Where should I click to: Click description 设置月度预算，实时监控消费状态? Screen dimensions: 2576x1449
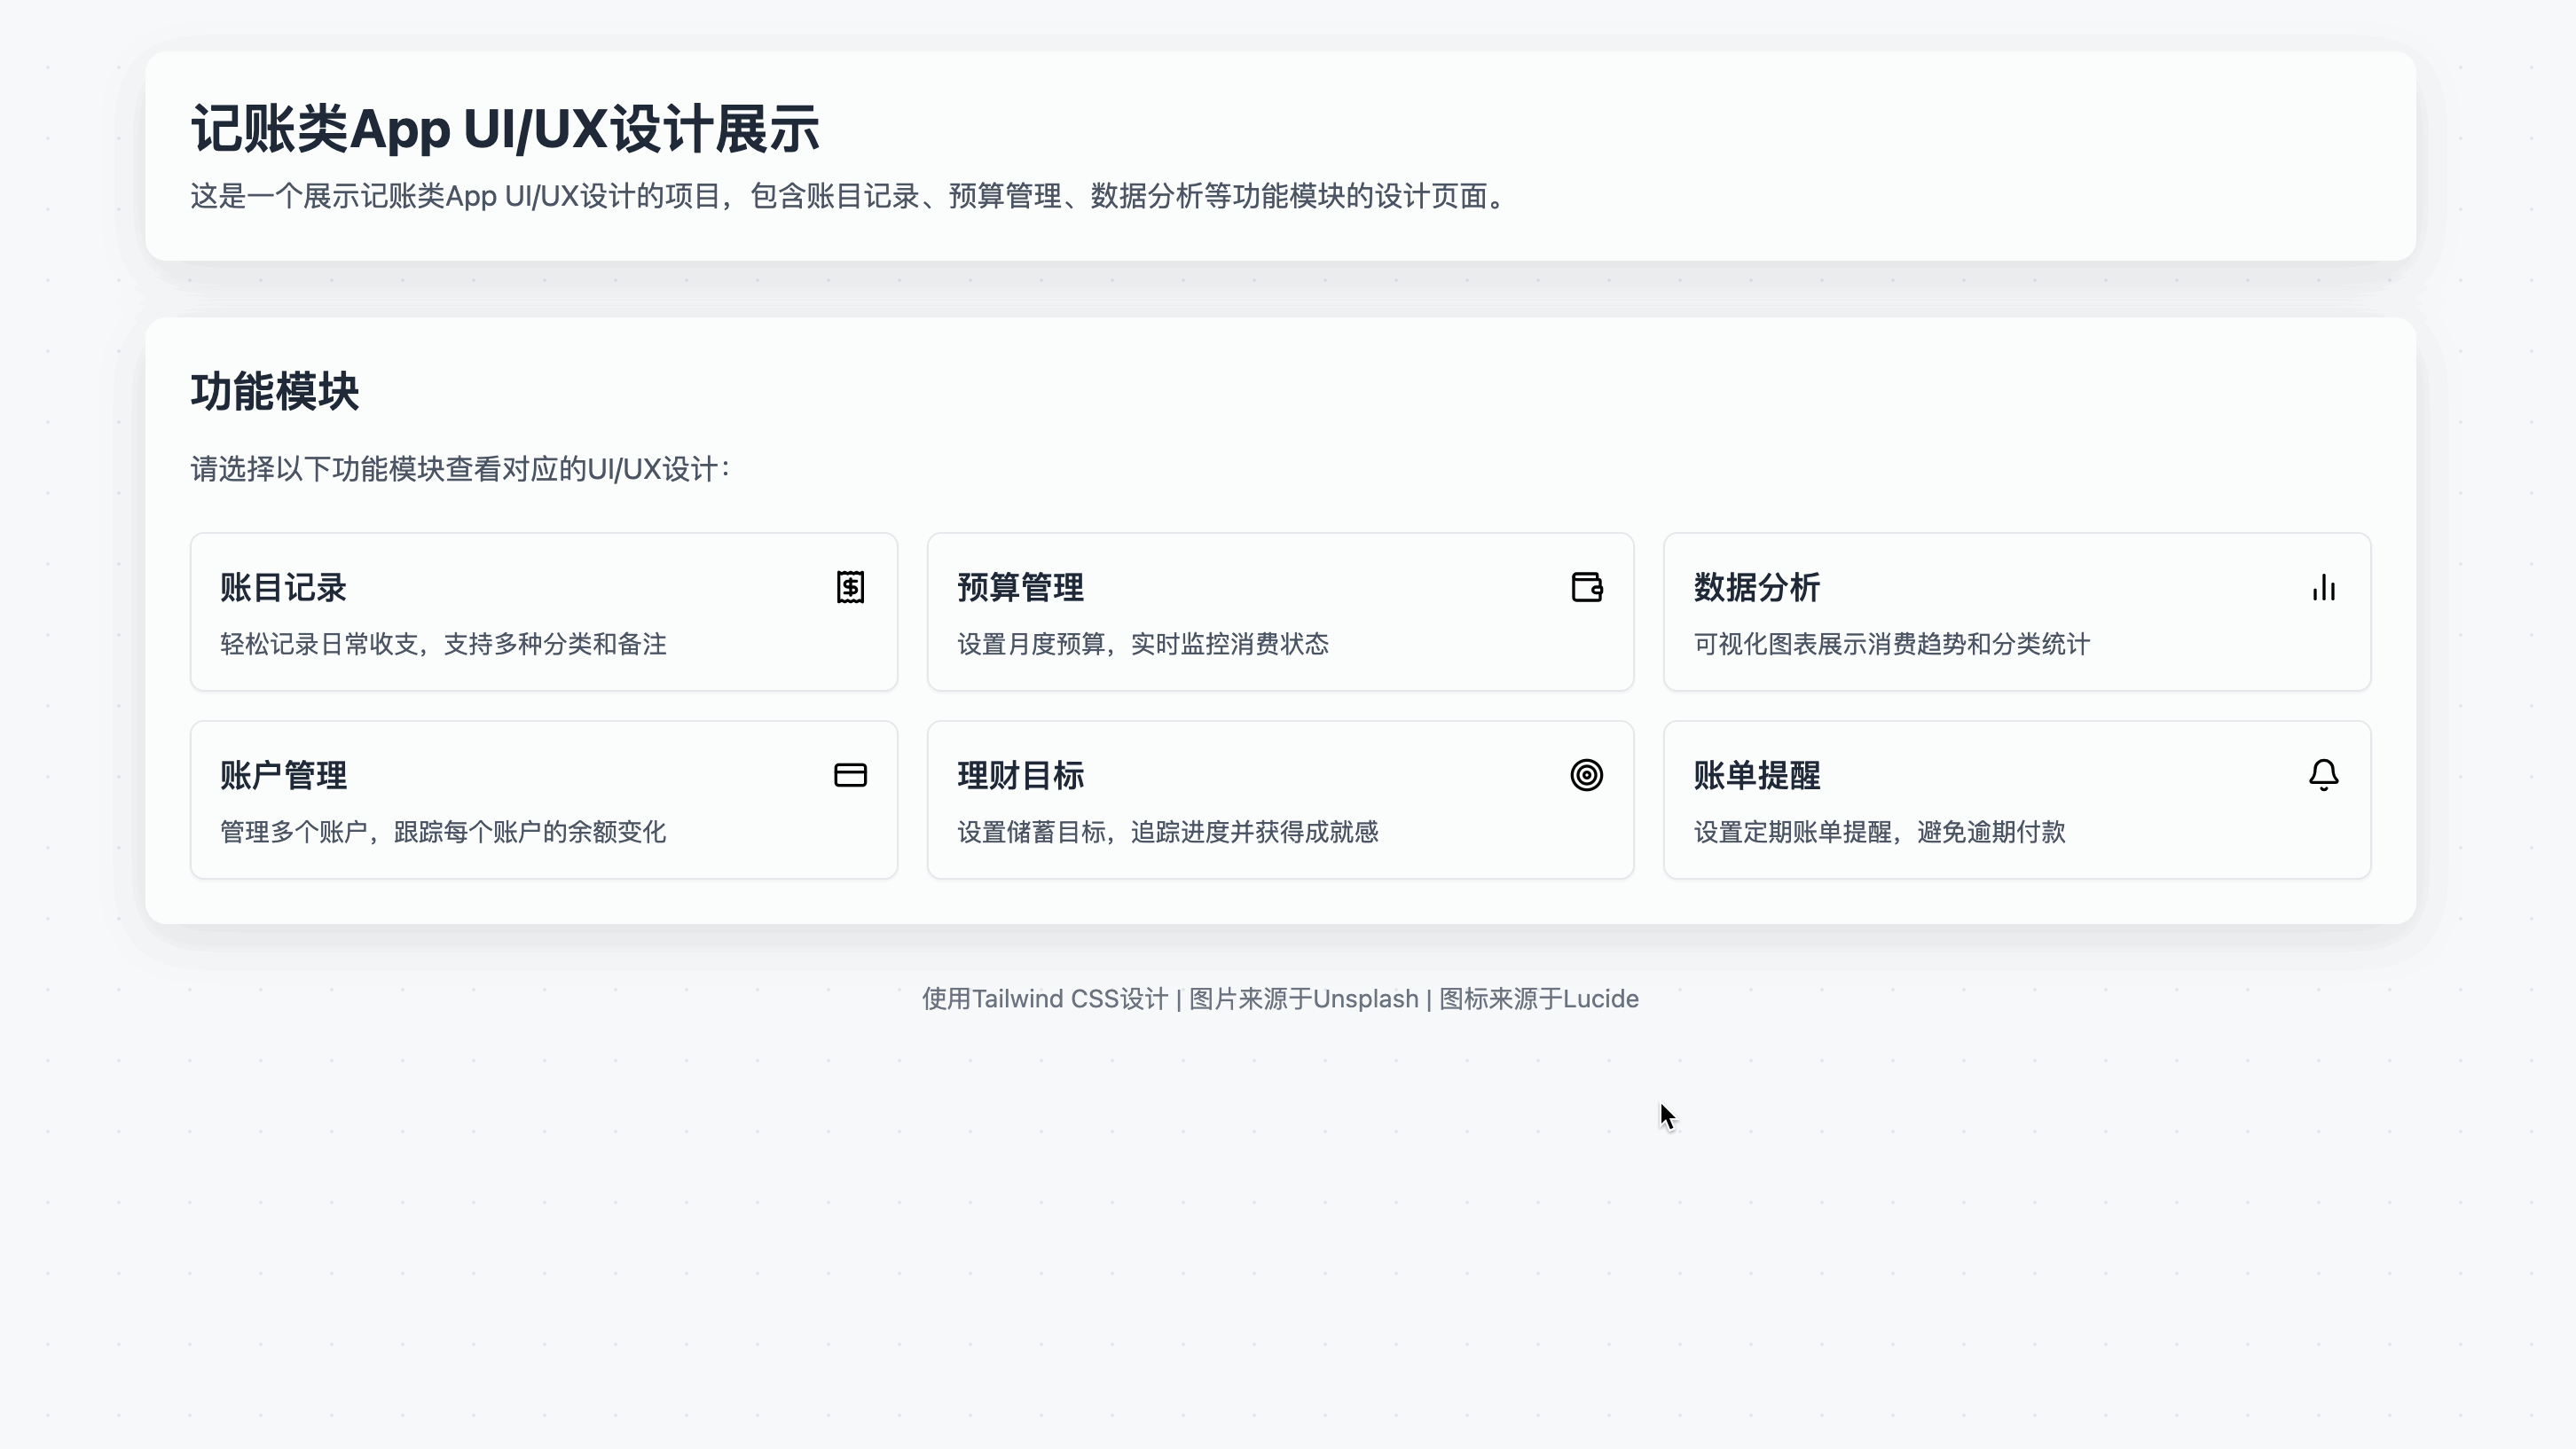pos(1142,644)
